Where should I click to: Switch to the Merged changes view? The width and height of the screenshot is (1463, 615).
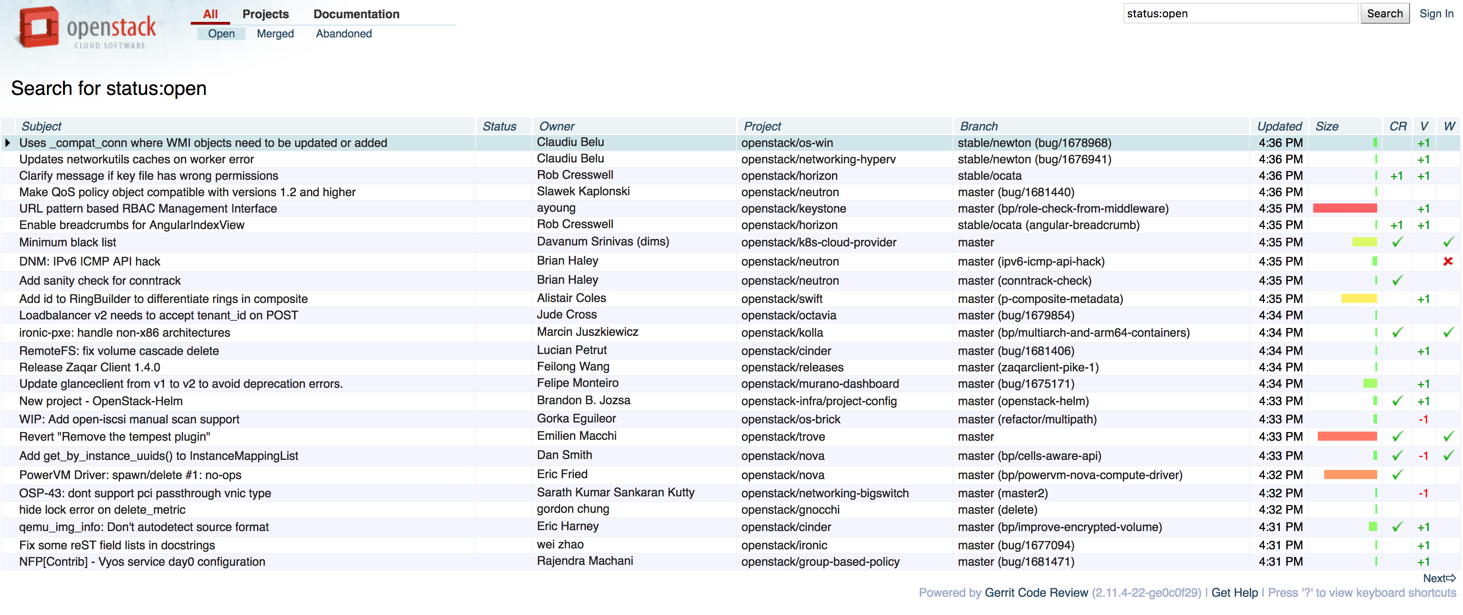pos(275,33)
